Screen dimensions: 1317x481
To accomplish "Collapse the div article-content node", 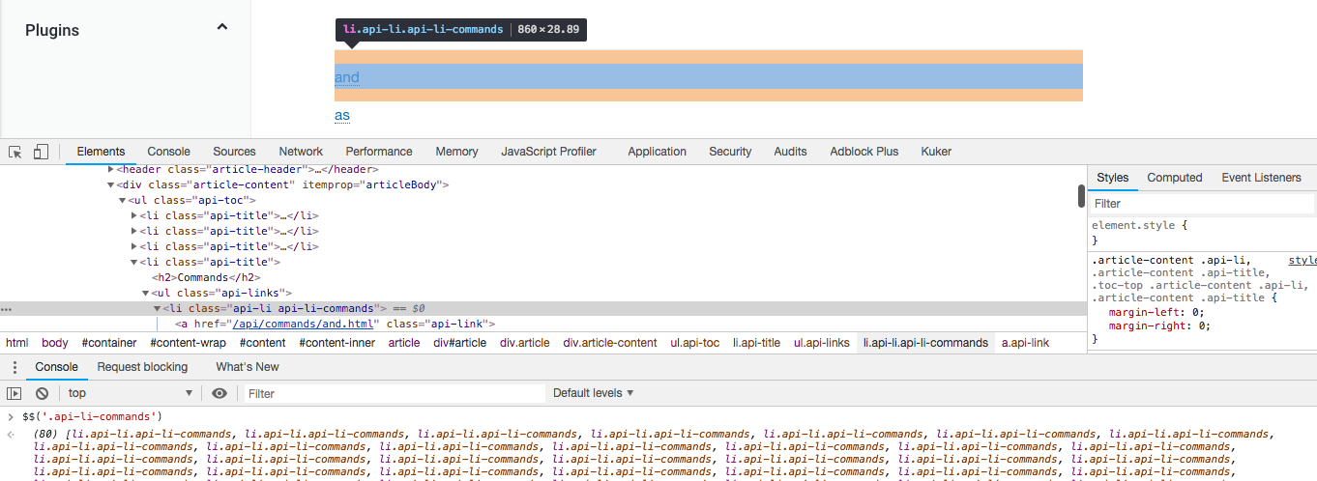I will click(110, 184).
